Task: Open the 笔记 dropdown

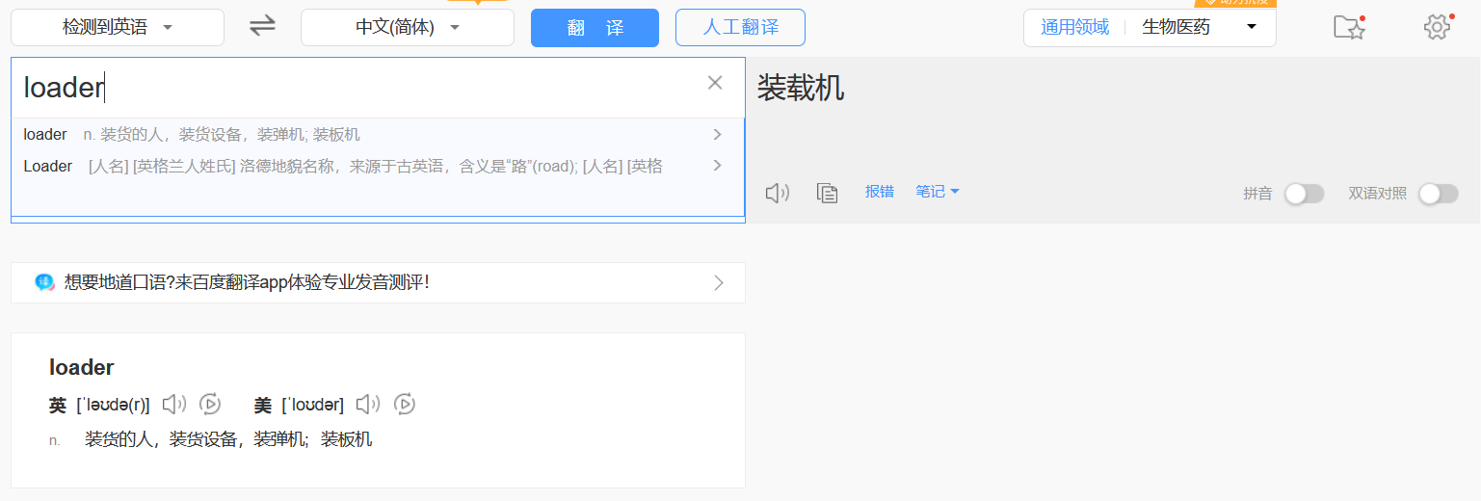Action: pyautogui.click(x=938, y=192)
